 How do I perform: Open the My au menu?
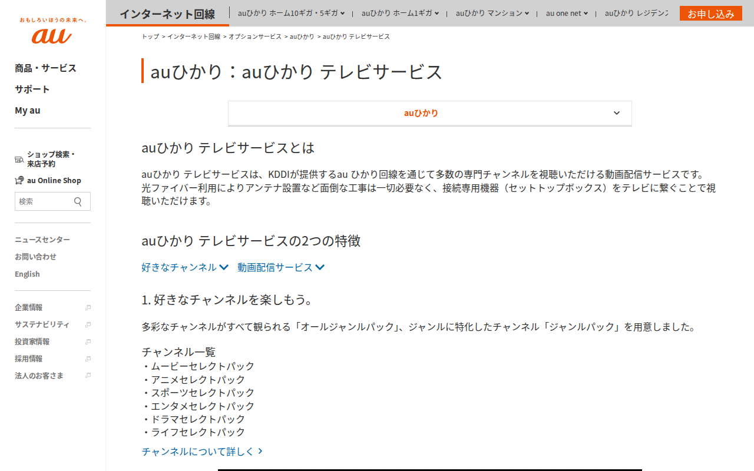(28, 111)
